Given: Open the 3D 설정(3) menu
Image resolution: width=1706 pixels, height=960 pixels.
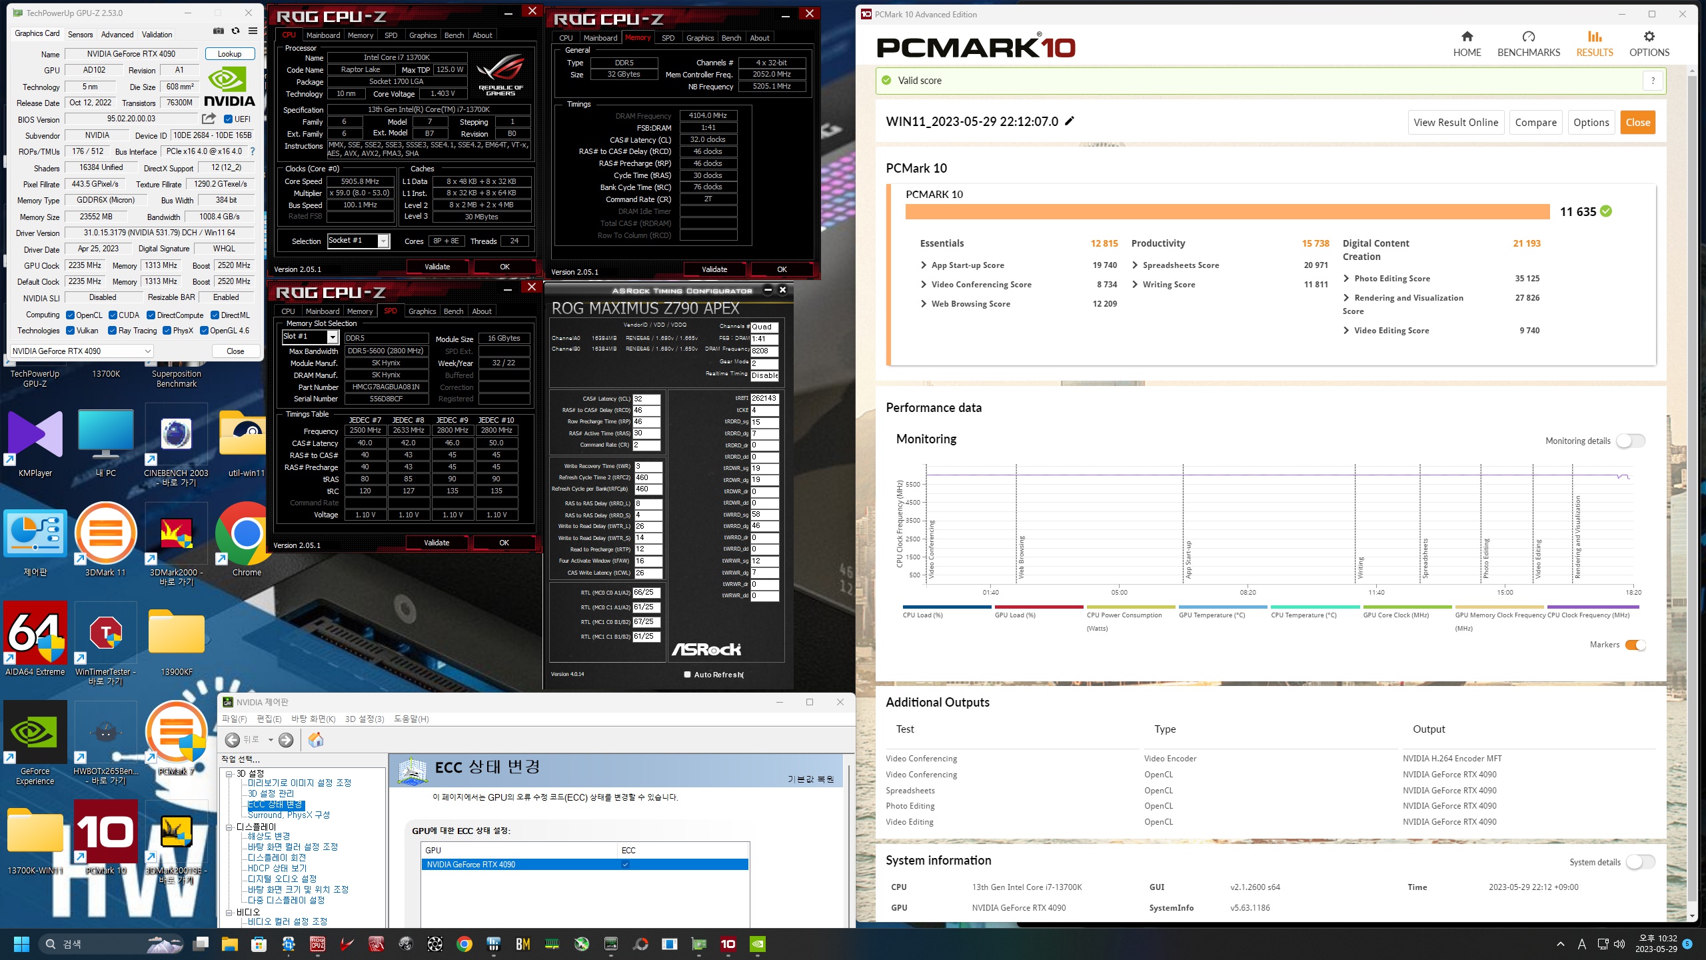Looking at the screenshot, I should (x=365, y=719).
